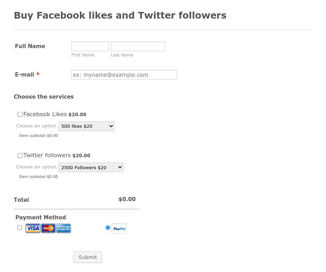
Task: Click into the First Name field
Action: coord(90,46)
